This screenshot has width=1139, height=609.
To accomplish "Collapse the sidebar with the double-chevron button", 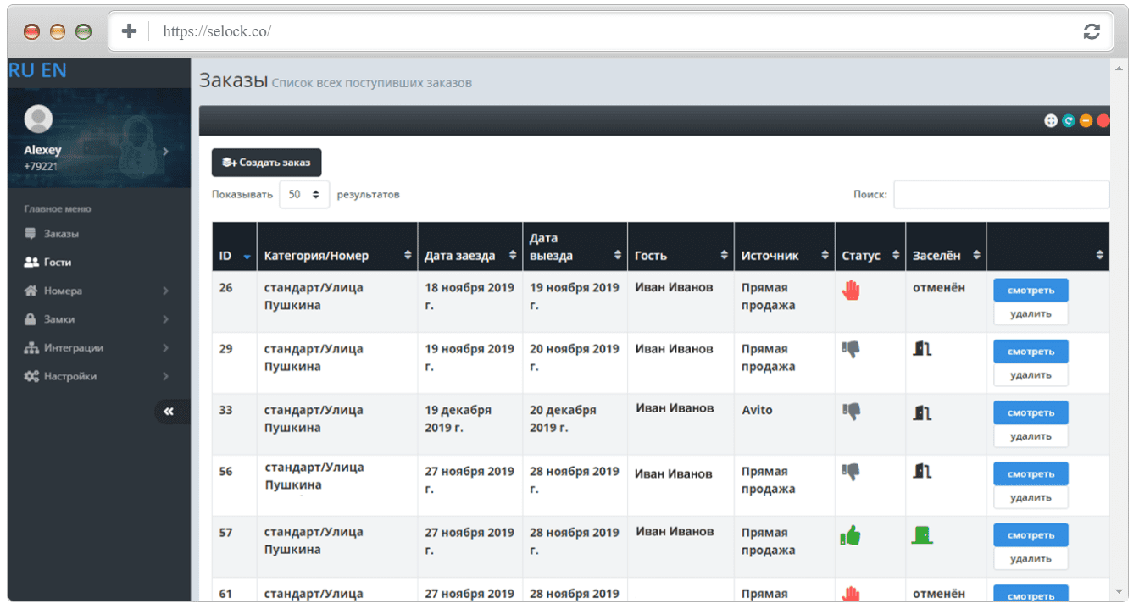I will pyautogui.click(x=171, y=411).
